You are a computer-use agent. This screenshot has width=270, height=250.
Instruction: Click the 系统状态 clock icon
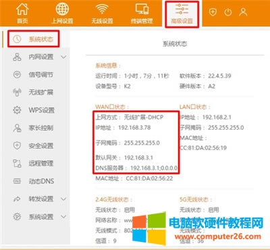point(17,39)
